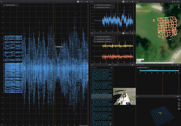Screen dimensions: 181x126
Task: Toggle orange linear_acceleration series in the yellow-and-orange Plot
Action: point(95,39)
